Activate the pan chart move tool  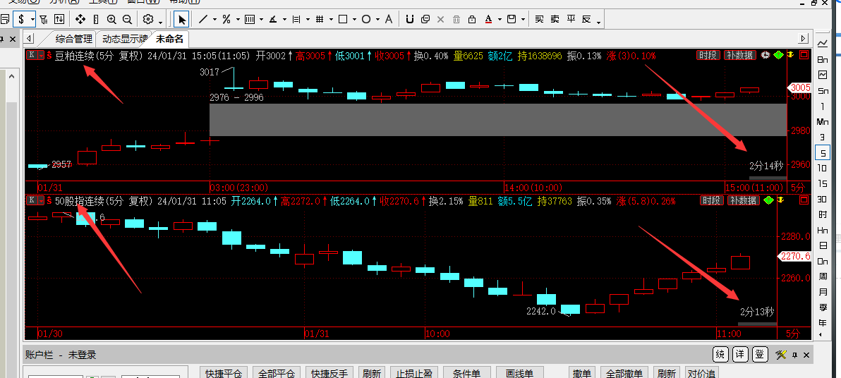pos(80,20)
